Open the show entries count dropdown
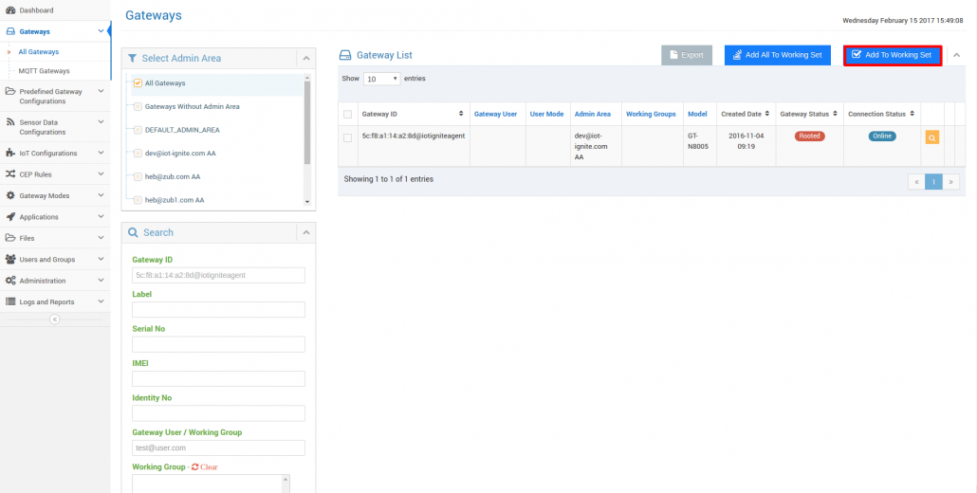Image resolution: width=977 pixels, height=493 pixels. pos(382,79)
